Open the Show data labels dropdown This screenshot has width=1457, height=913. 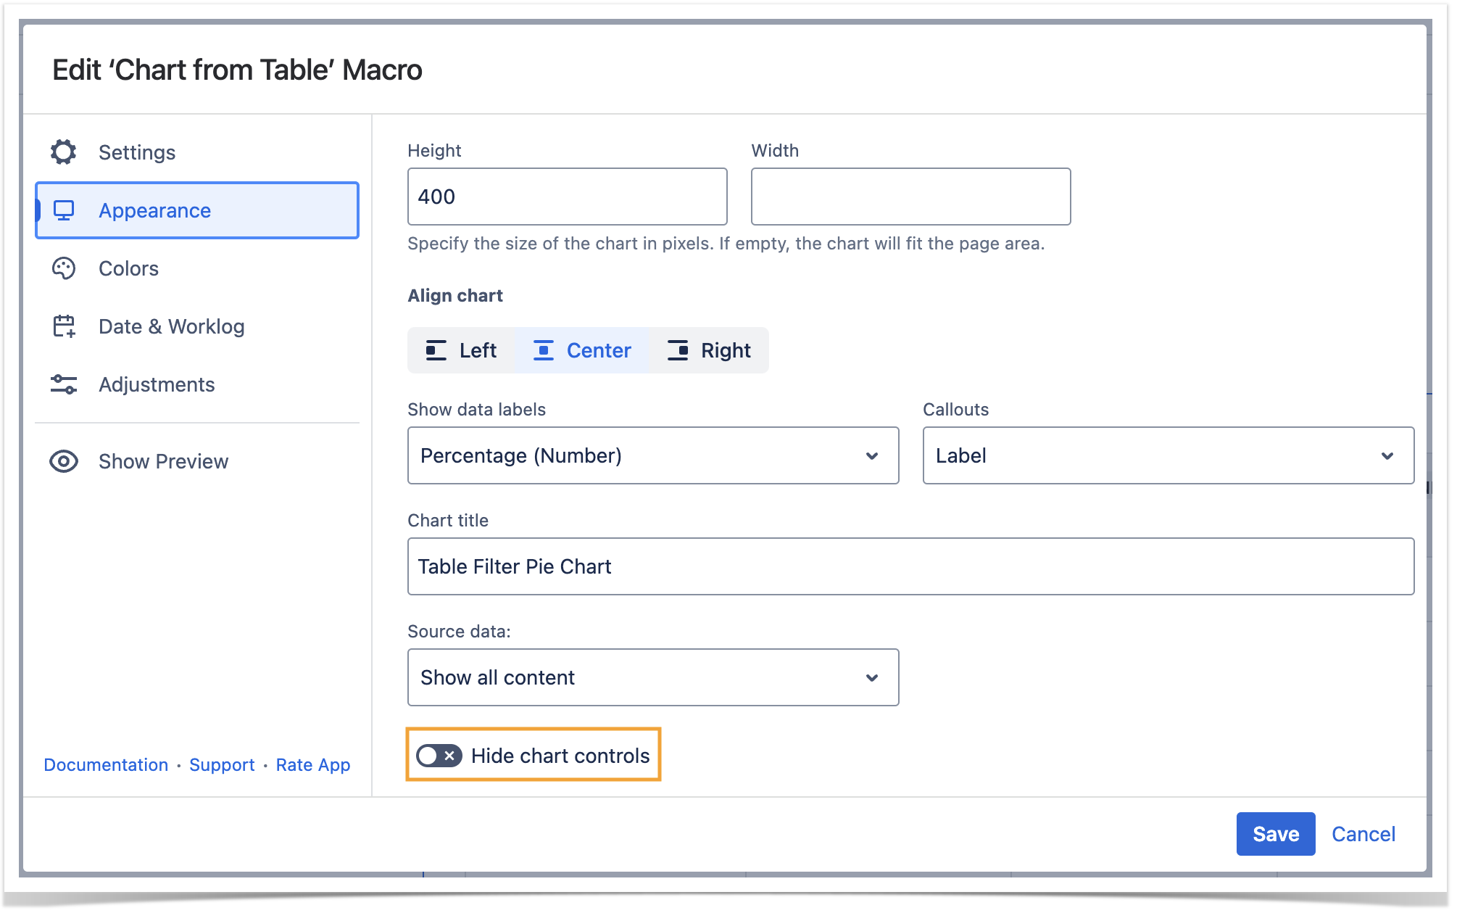coord(652,455)
